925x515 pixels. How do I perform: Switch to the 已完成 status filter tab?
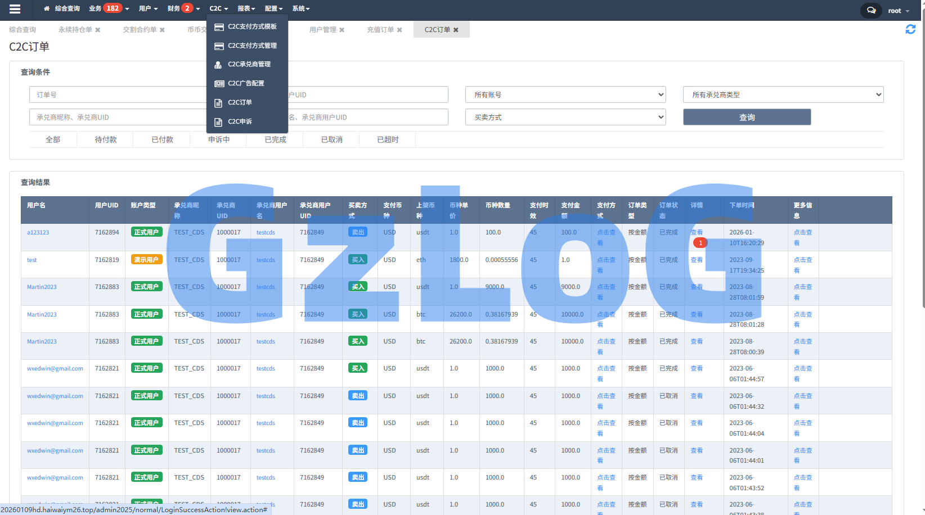(x=275, y=139)
